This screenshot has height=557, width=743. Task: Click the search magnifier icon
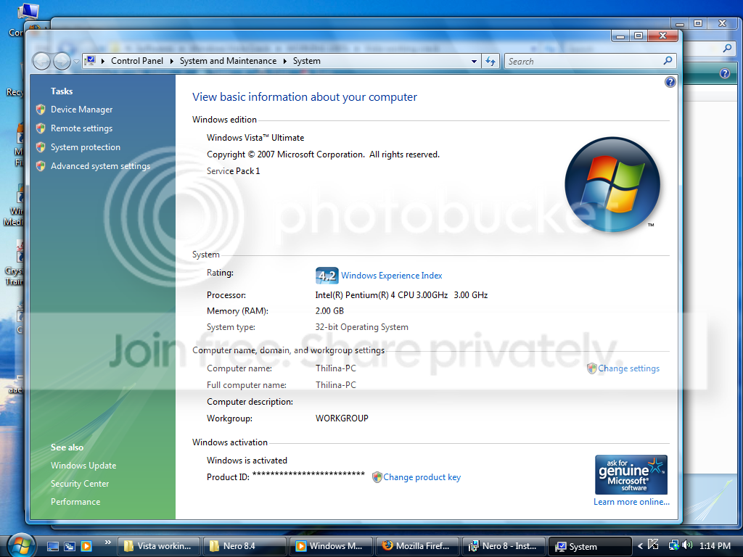(668, 61)
